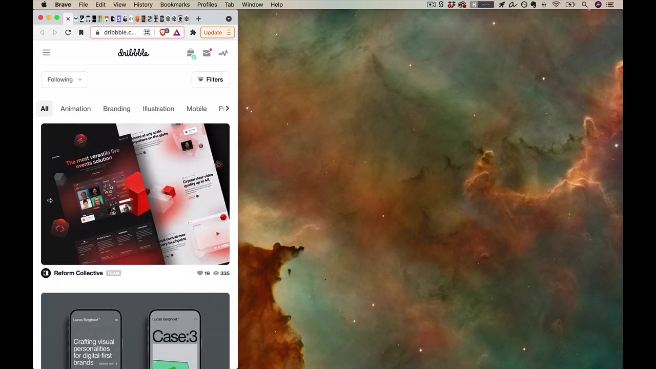The height and width of the screenshot is (369, 656).
Task: Click the QR code icon in address bar
Action: pyautogui.click(x=147, y=32)
